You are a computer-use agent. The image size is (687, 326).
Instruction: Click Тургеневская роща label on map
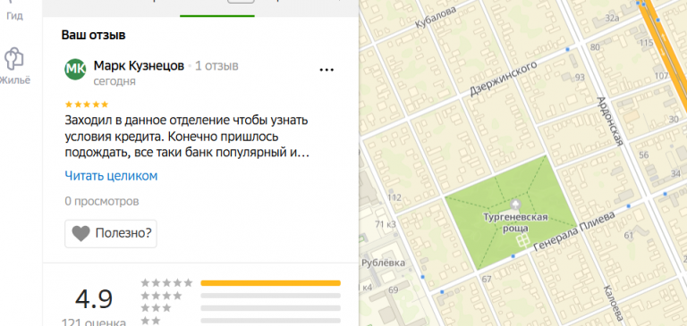coord(515,222)
